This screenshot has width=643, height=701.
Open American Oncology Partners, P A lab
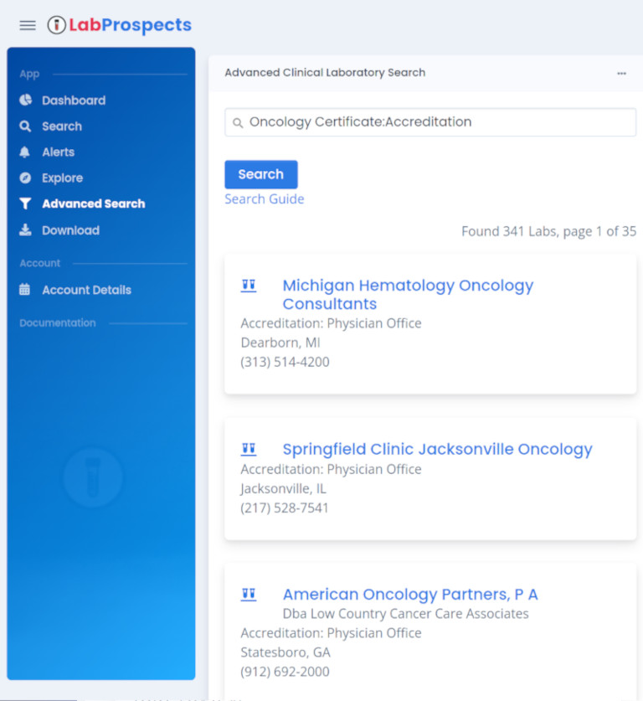tap(410, 594)
